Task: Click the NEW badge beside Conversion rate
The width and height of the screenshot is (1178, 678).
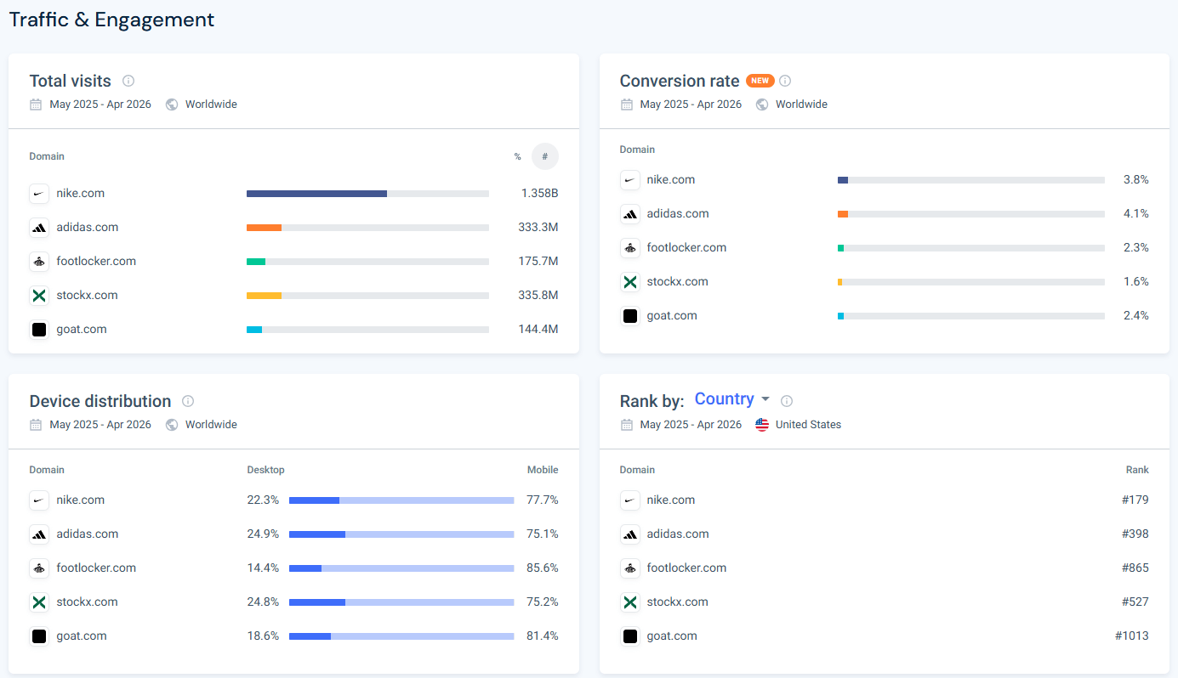Action: [x=760, y=81]
